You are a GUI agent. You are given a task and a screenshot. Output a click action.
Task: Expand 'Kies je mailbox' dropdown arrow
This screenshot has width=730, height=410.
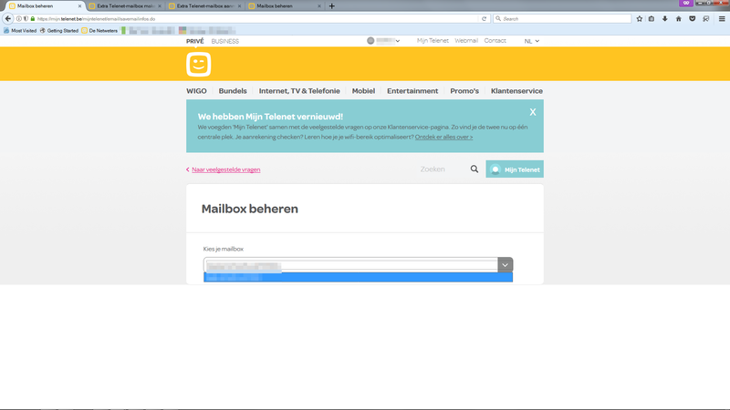[x=506, y=265]
